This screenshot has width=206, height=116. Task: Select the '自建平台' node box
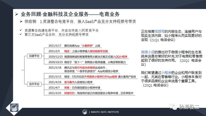(x=34, y=56)
